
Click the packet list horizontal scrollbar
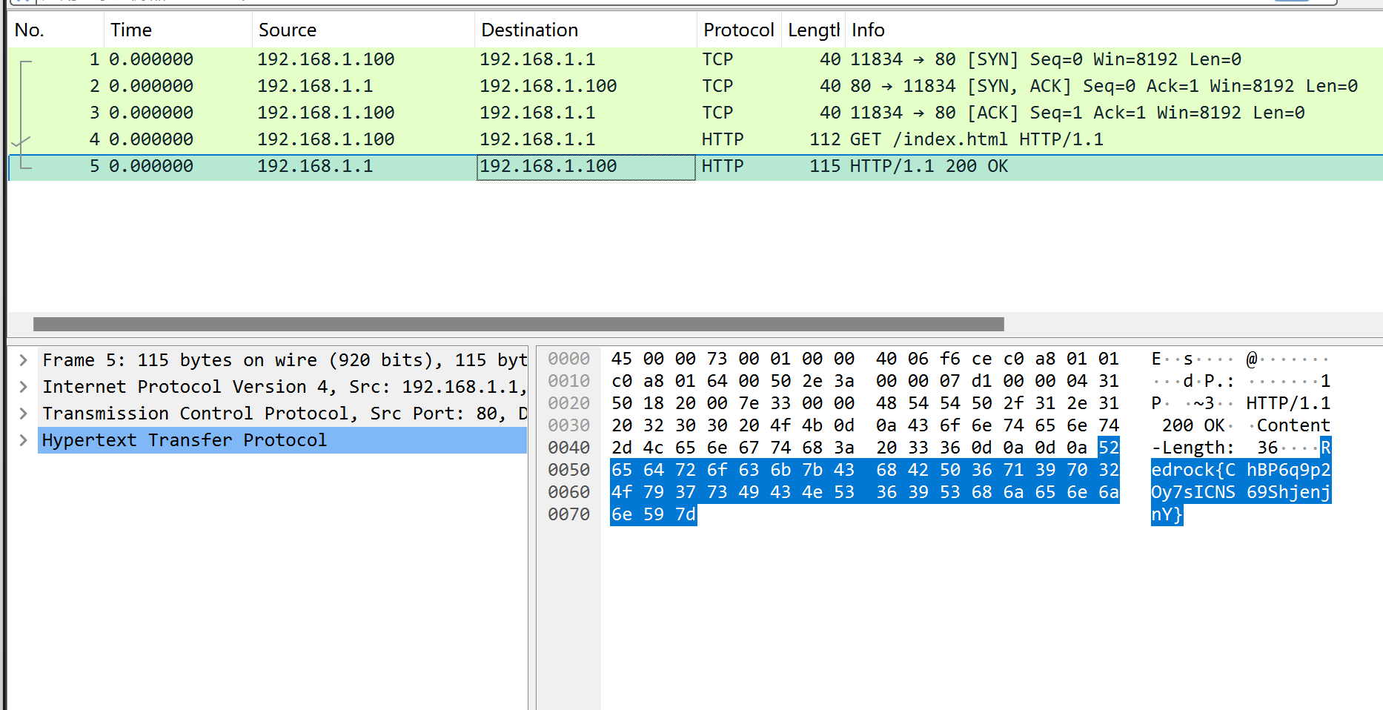click(518, 325)
